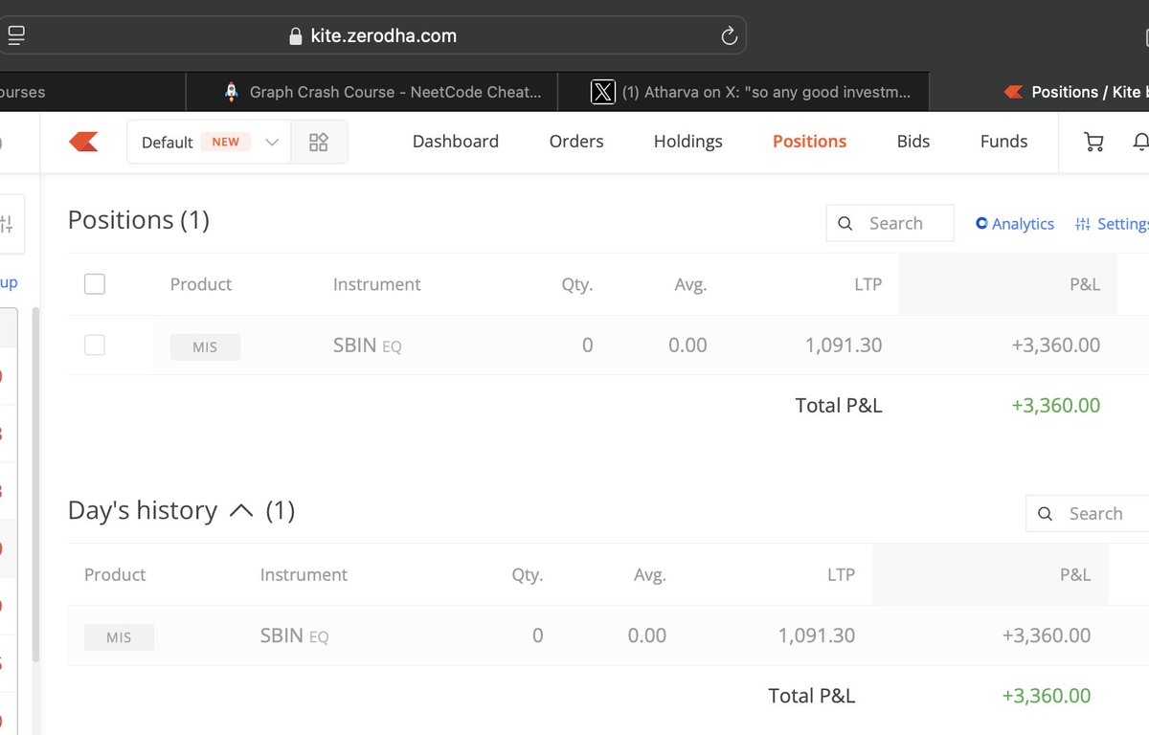Switch to Graph Crash Course NeetCode tab
The height and width of the screenshot is (735, 1149).
click(372, 92)
